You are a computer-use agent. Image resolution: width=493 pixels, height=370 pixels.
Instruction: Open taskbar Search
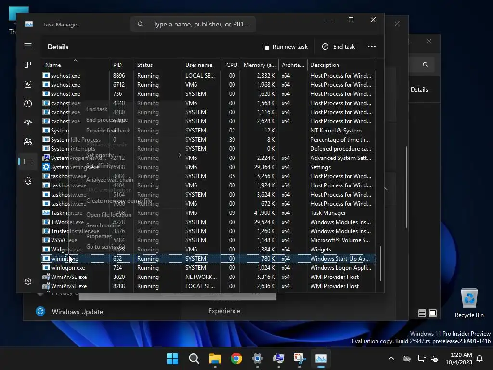point(194,358)
